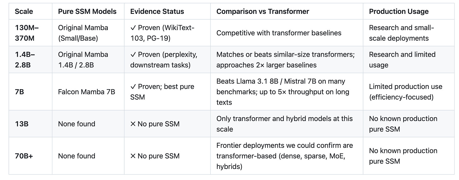Image resolution: width=459 pixels, height=180 pixels.
Task: Click the Pure SSM Models column header
Action: click(87, 12)
